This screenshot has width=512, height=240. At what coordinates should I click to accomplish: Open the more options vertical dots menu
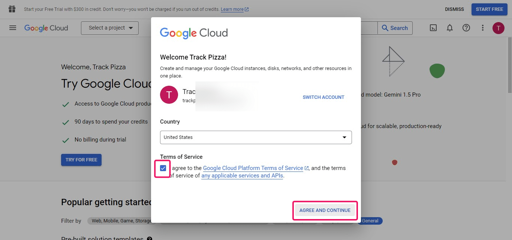482,28
